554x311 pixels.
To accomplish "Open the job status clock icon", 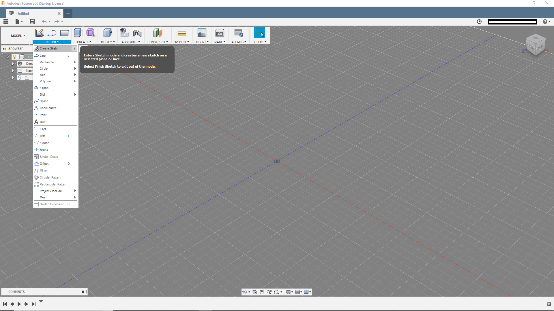I will 479,22.
